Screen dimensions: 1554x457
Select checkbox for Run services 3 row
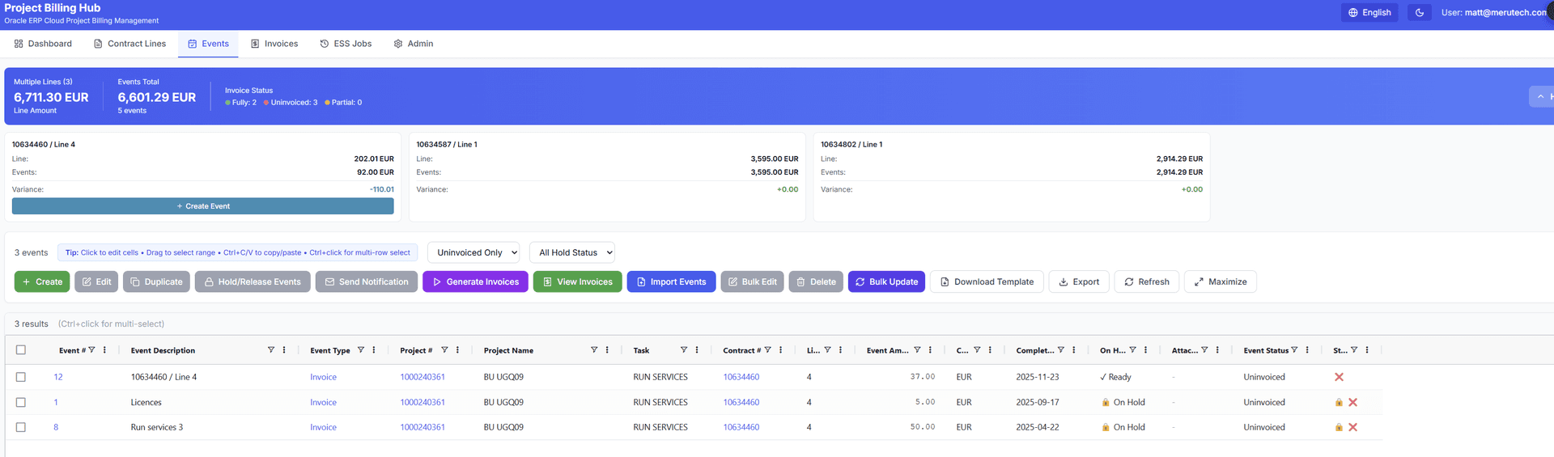21,427
